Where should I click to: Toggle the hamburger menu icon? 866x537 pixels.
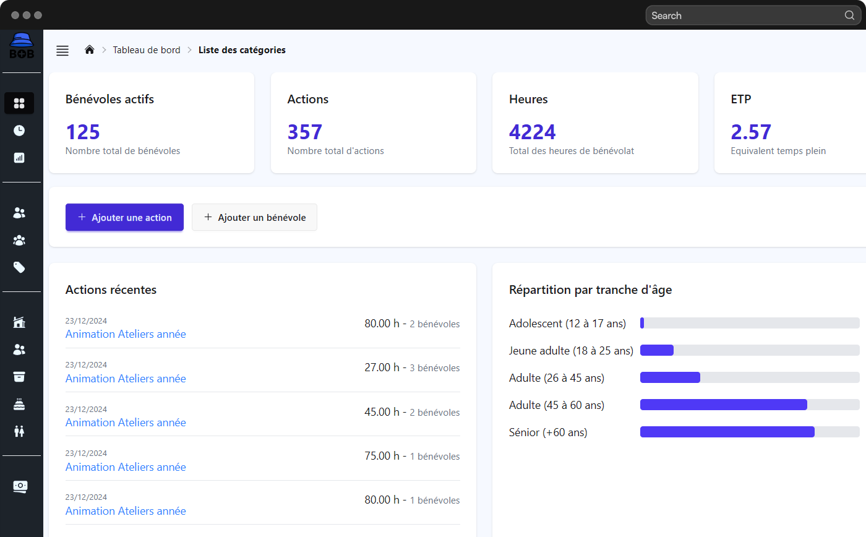(62, 51)
